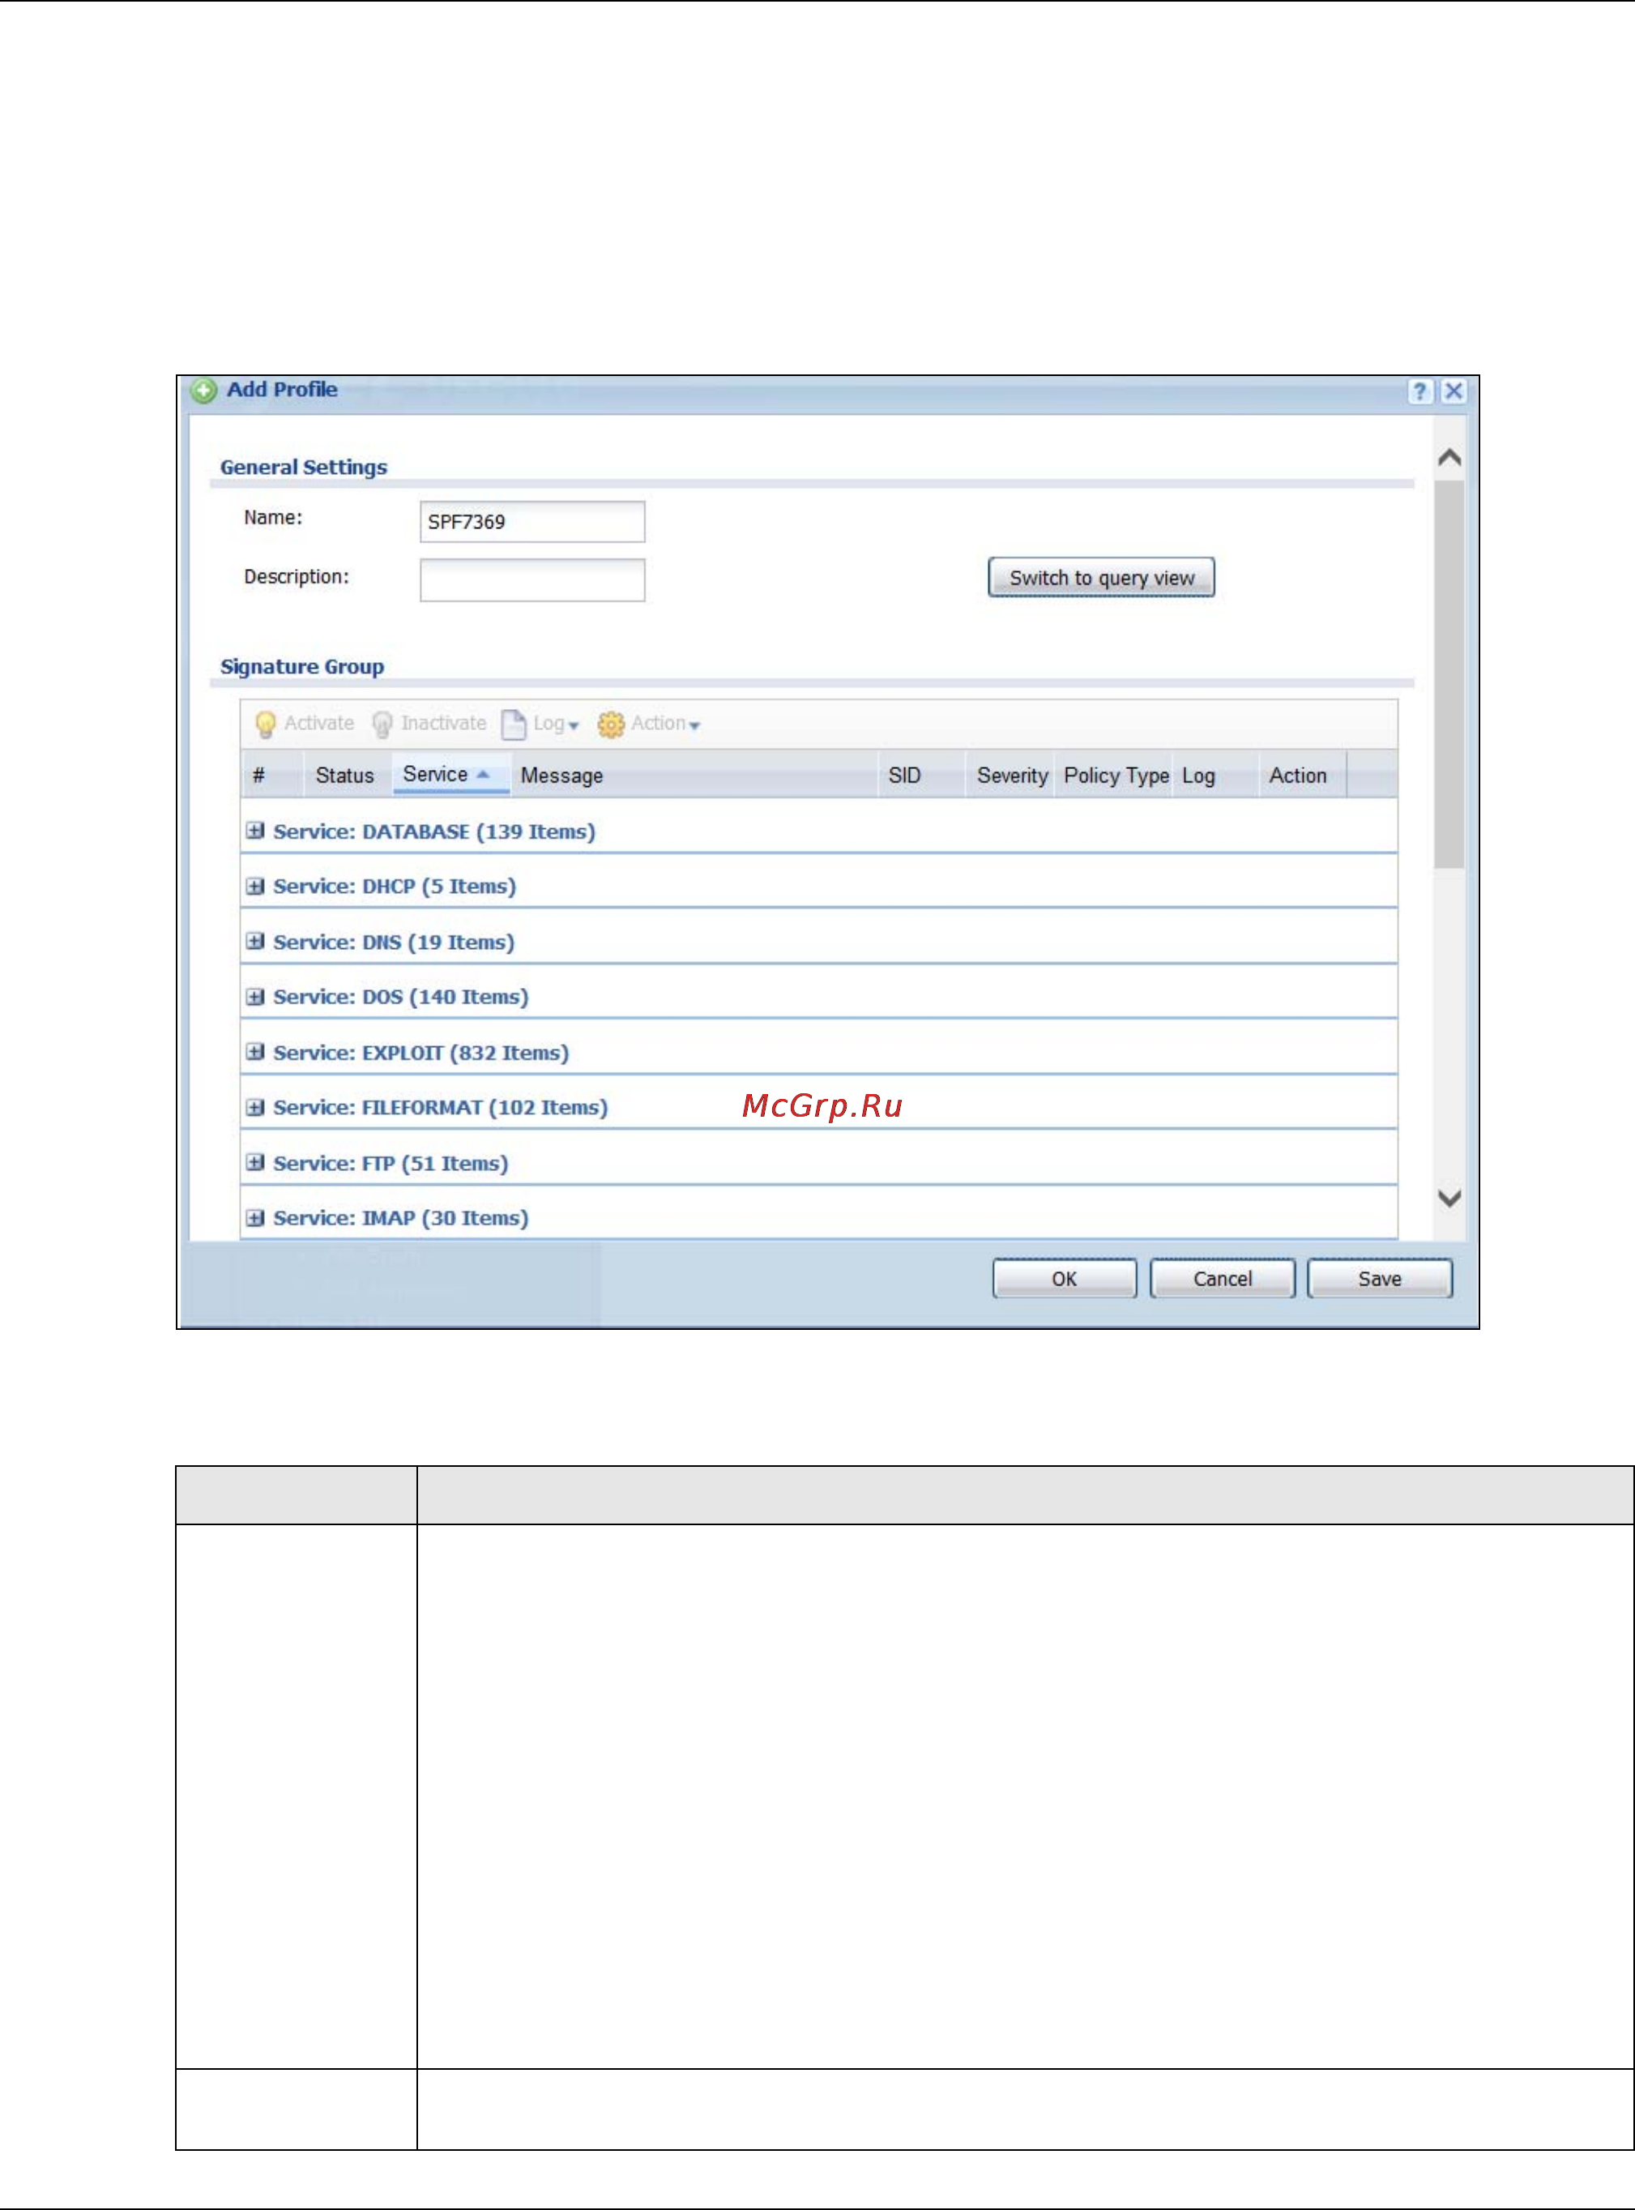The image size is (1635, 2210).
Task: Sort by the Service column header
Action: click(451, 775)
